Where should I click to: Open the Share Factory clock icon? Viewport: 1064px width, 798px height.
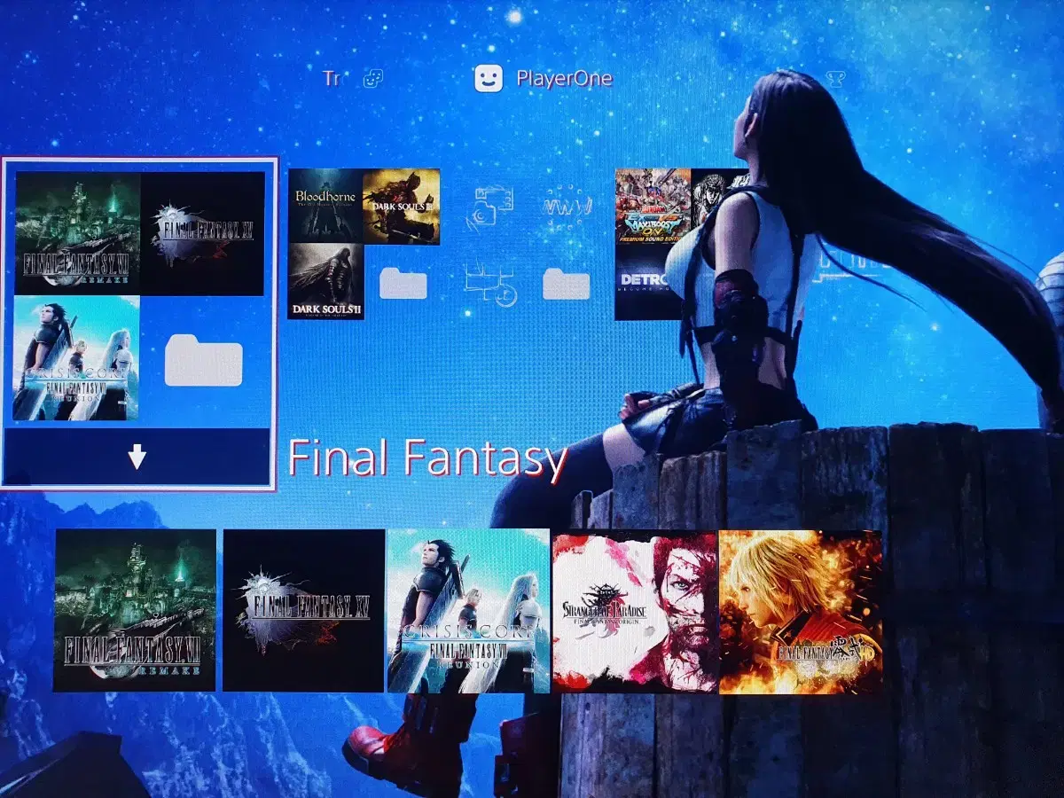[490, 284]
